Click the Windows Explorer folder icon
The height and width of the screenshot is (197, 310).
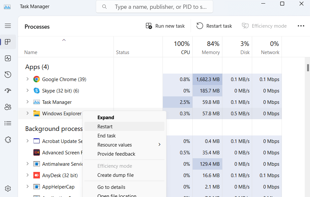click(x=37, y=114)
